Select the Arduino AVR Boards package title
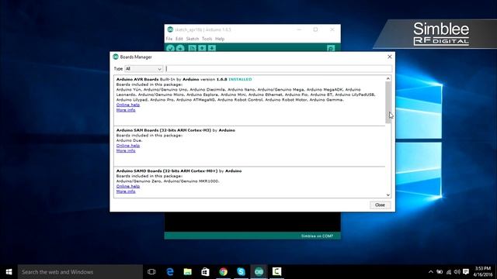The width and height of the screenshot is (497, 279). coord(137,79)
